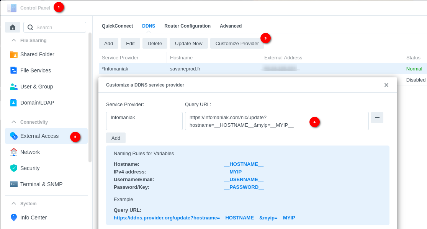The width and height of the screenshot is (427, 229).
Task: Remove the Query URL row with the minus button
Action: pos(377,118)
